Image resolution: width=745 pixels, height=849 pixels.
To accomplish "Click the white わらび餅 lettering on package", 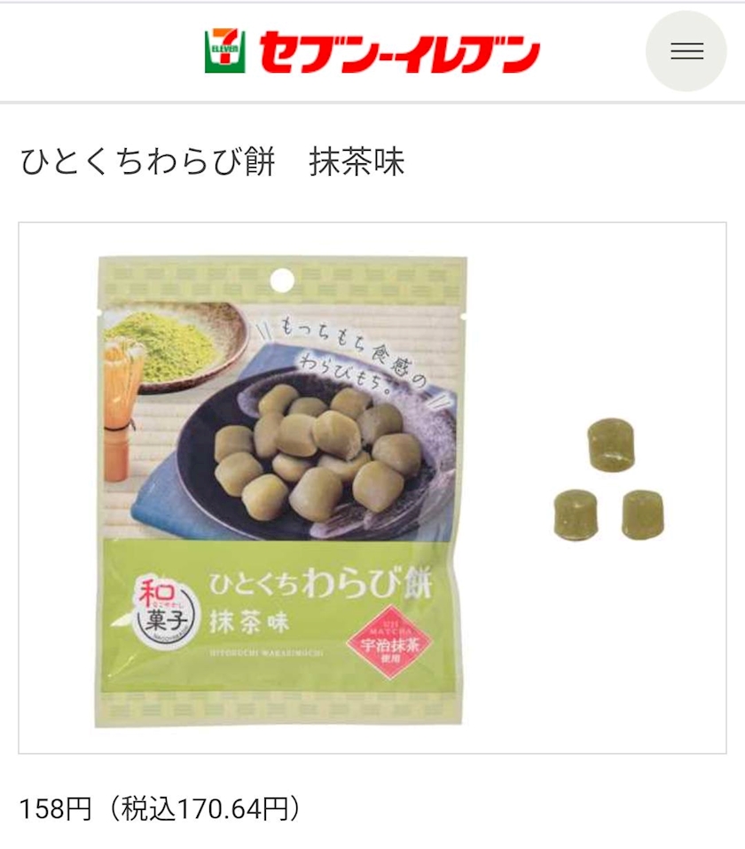I will click(368, 583).
